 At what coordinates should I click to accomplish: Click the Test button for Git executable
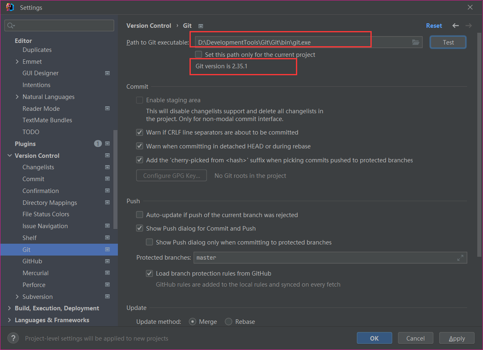click(x=448, y=42)
